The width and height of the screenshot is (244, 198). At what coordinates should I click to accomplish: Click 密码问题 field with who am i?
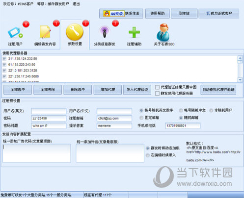tap(49, 126)
